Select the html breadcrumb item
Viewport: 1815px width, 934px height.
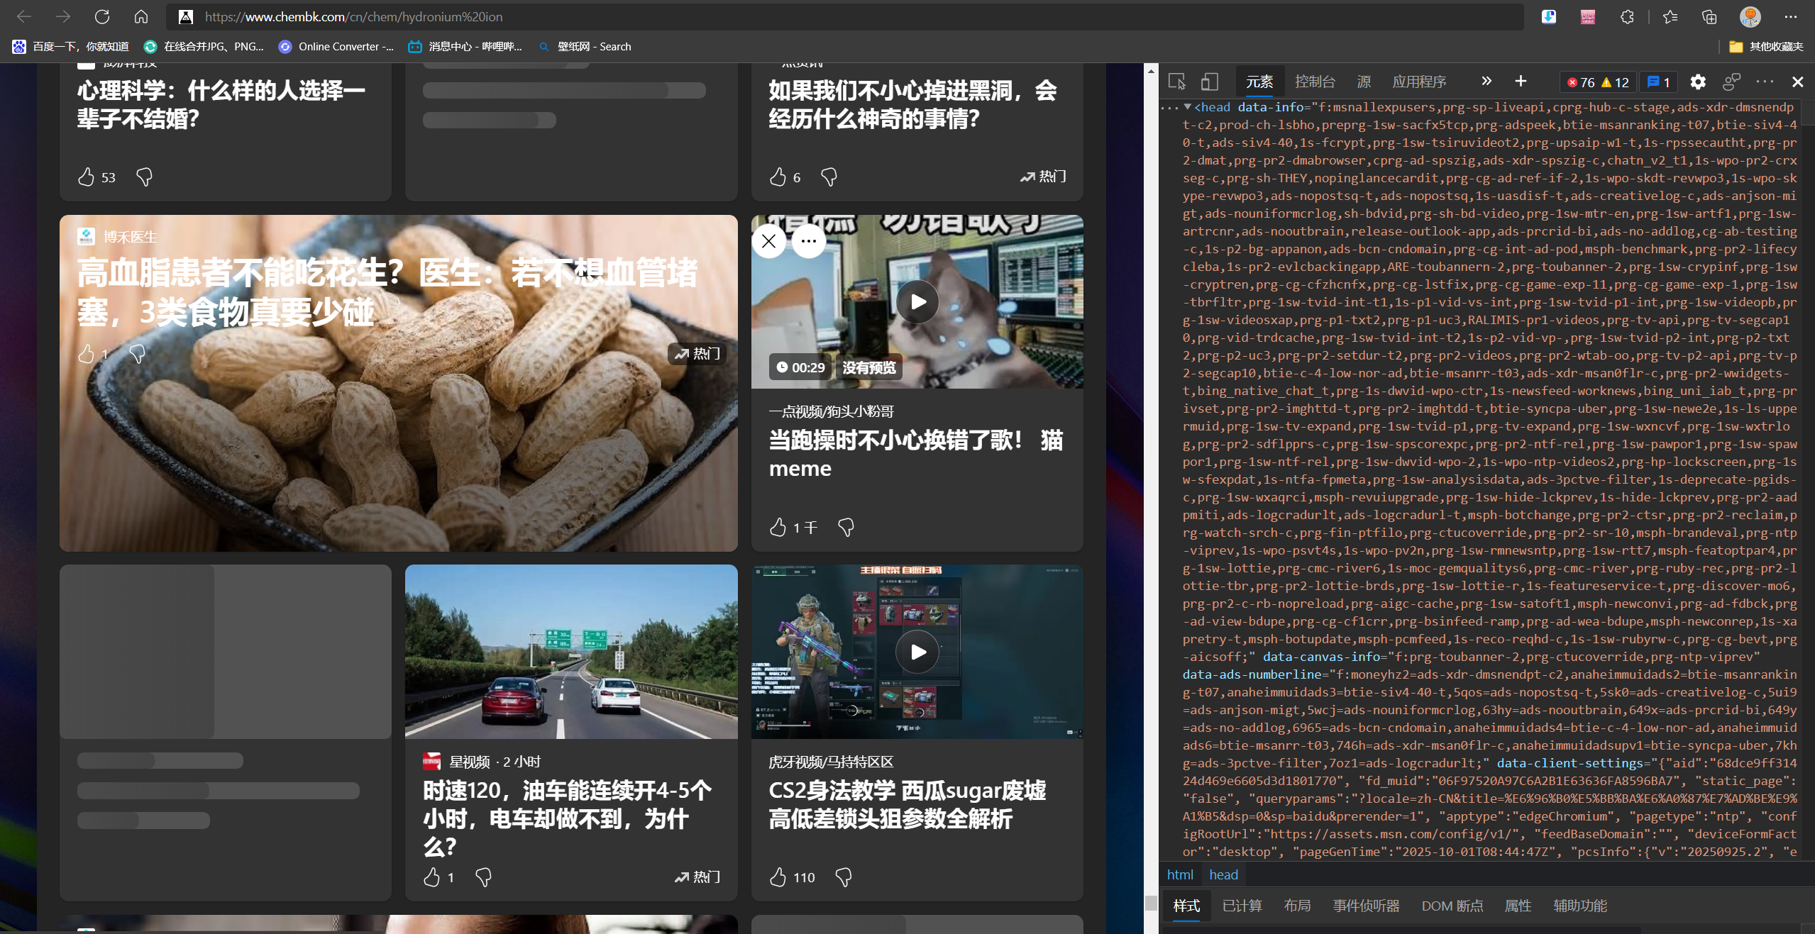point(1180,874)
